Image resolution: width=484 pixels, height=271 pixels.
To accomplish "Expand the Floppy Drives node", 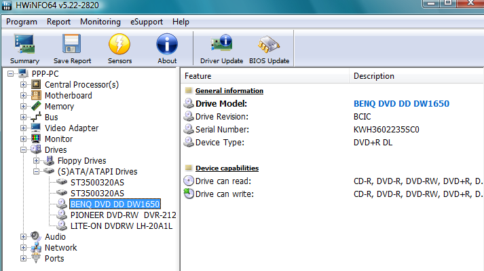I will tap(36, 160).
